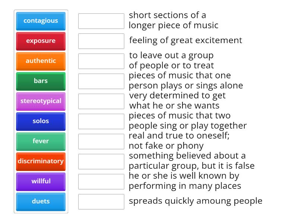Select the purple 'stereotypical' tile

tap(41, 101)
